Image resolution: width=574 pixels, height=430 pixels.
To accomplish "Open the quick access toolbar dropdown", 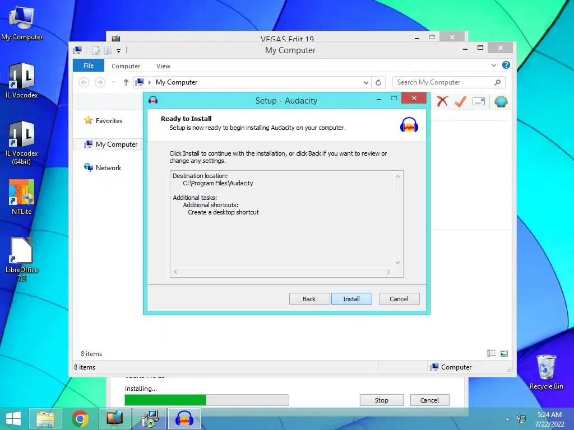I will tap(119, 50).
